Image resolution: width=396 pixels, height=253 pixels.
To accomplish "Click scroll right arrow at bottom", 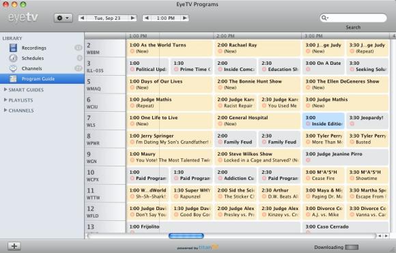I will 386,236.
